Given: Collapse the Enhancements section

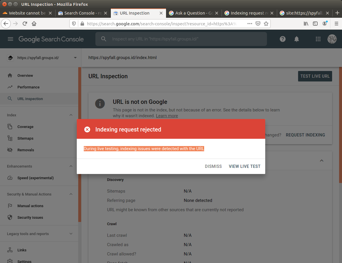Looking at the screenshot, I should point(71,166).
